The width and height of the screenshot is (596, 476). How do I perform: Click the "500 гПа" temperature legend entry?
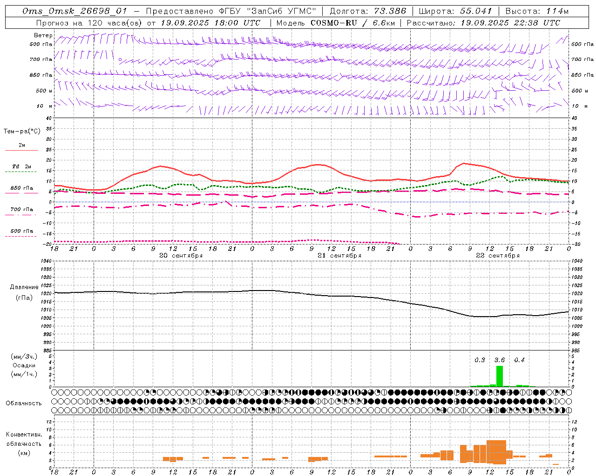tap(22, 231)
